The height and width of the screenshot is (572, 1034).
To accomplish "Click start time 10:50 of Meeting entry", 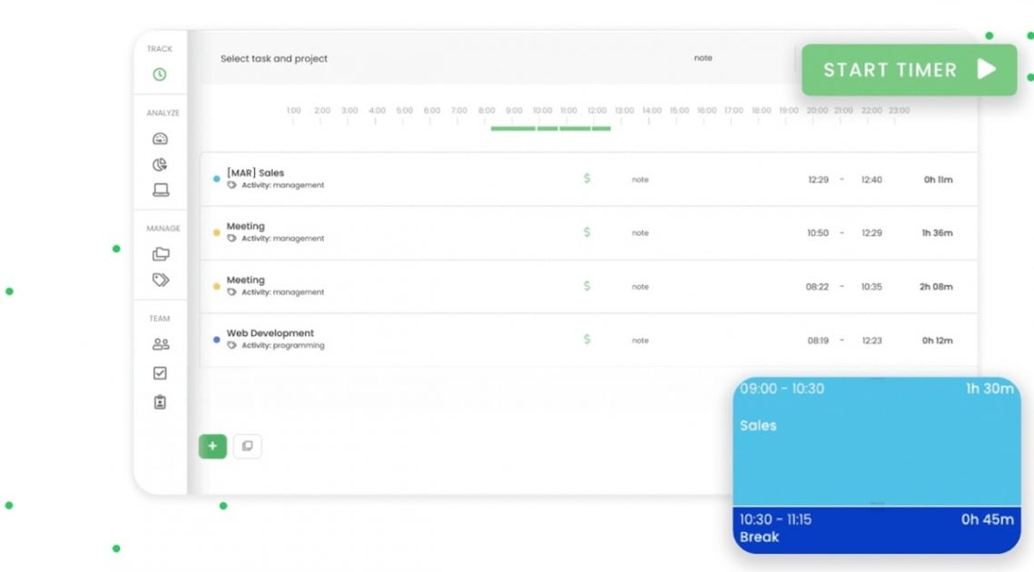I will pyautogui.click(x=818, y=233).
